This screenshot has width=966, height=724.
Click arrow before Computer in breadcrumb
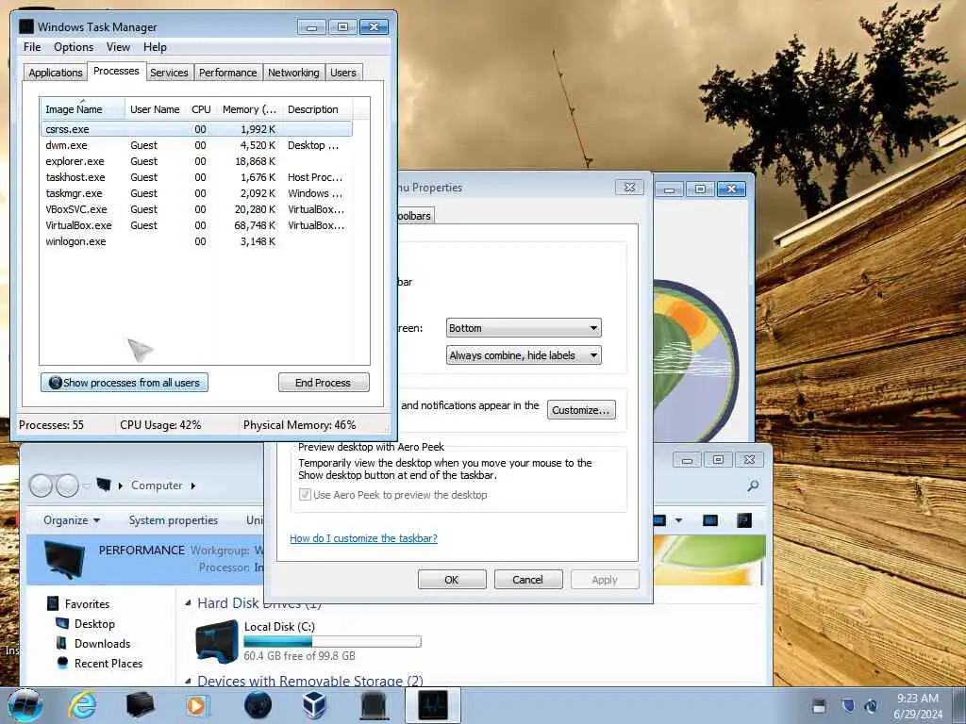pyautogui.click(x=120, y=485)
